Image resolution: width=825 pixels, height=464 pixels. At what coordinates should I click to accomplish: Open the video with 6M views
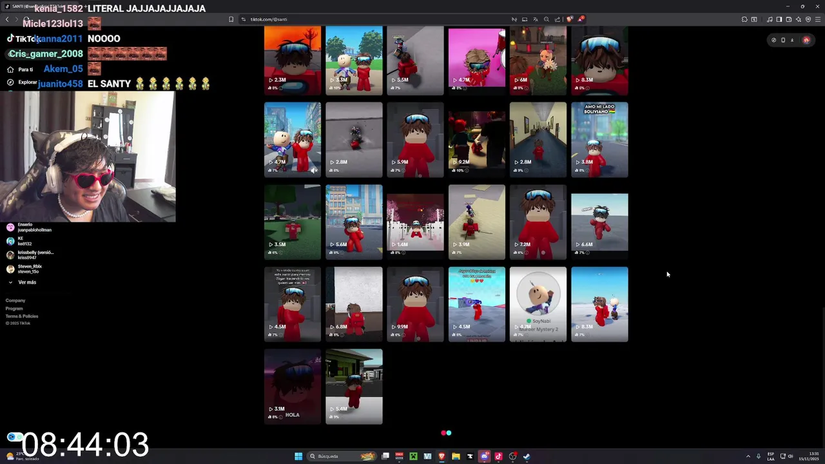coord(538,61)
